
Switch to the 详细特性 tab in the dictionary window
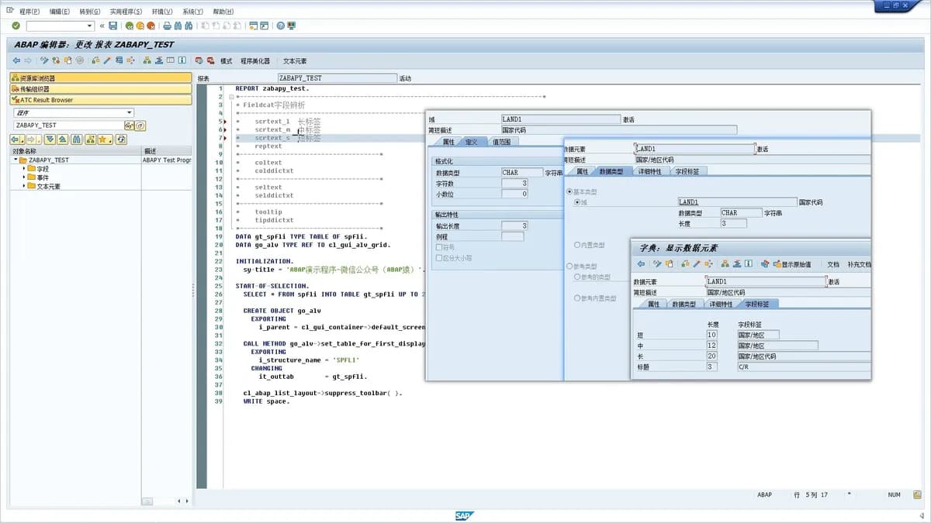click(721, 305)
